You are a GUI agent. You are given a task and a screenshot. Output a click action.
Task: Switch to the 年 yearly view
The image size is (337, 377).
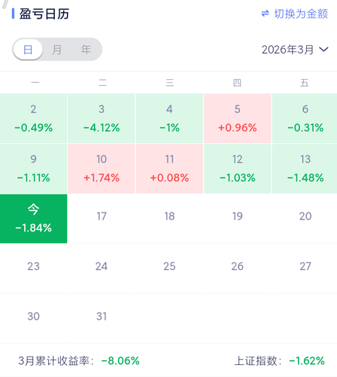click(x=86, y=50)
